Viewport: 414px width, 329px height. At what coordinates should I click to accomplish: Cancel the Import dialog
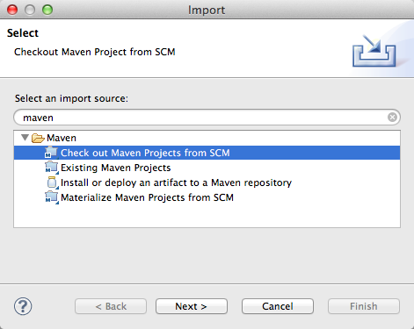pyautogui.click(x=278, y=306)
